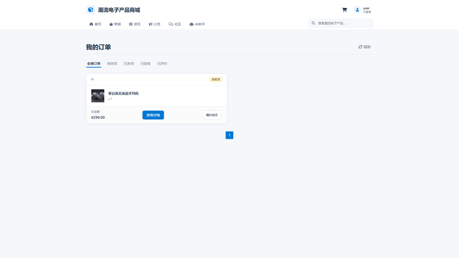This screenshot has height=258, width=459.
Task: Open the 资讯 news nav item
Action: [x=135, y=24]
